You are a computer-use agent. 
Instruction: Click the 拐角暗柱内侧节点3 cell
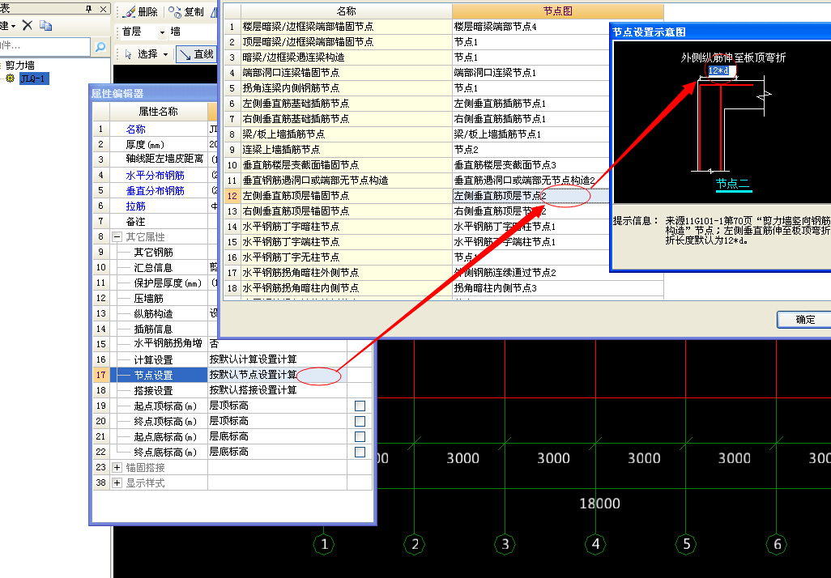pos(557,288)
